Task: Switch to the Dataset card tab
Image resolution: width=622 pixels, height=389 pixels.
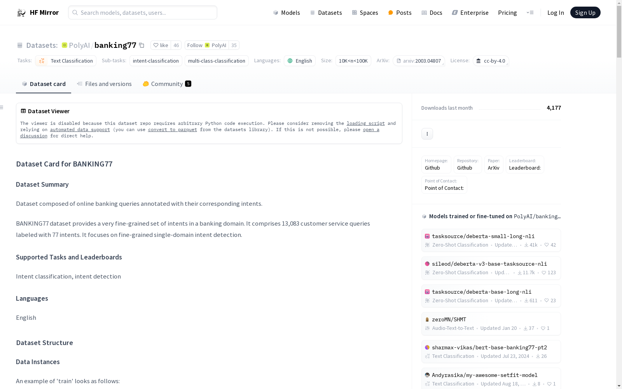Action: (44, 84)
